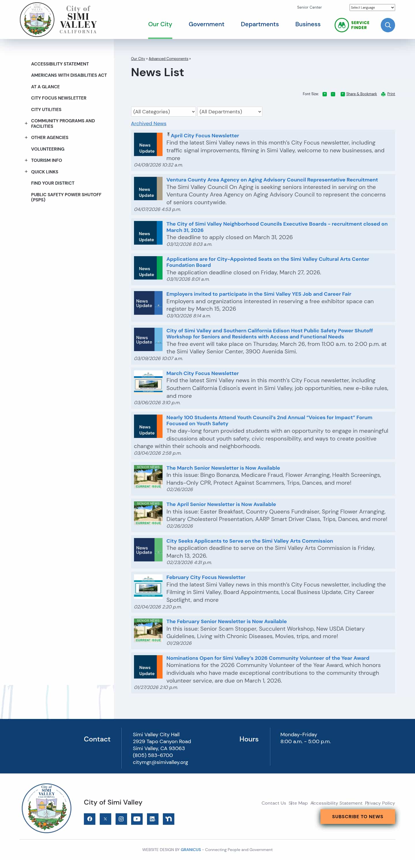The image size is (415, 860).
Task: Click the Subscribe to News button
Action: (x=357, y=816)
